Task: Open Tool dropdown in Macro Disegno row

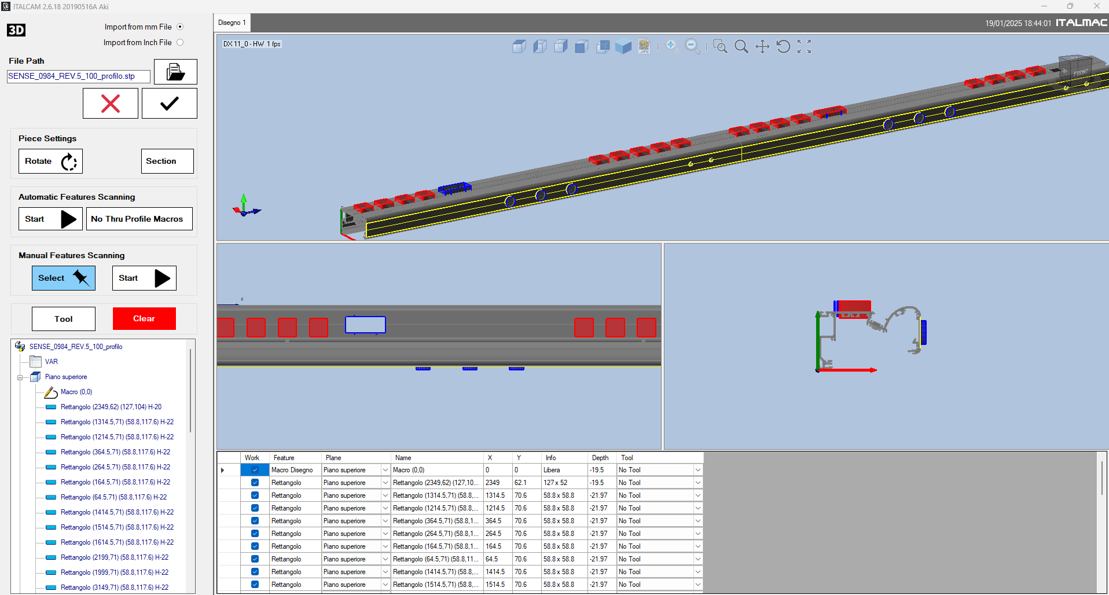Action: click(x=697, y=470)
